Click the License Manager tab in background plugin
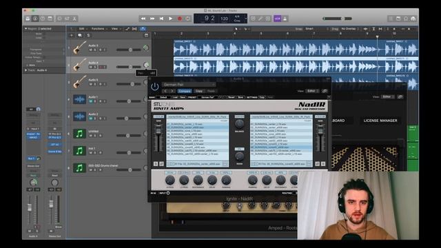Screen dimensions: 441x248 coord(380,121)
